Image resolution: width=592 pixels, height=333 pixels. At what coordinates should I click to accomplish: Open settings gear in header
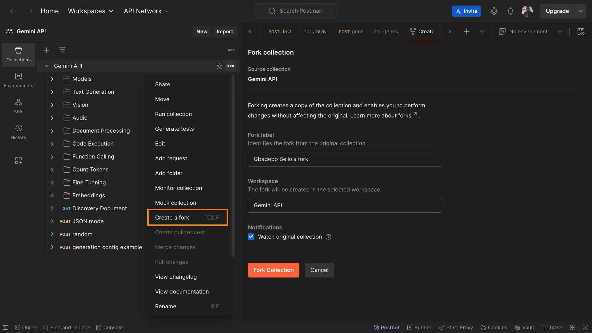click(x=494, y=11)
